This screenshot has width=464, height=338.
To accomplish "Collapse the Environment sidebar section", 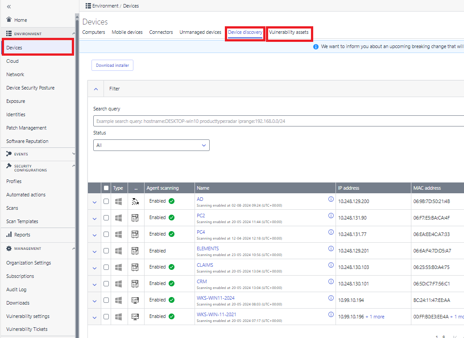I will pos(73,34).
